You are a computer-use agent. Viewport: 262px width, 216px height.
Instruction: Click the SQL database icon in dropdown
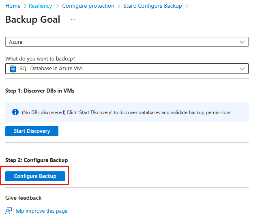(x=13, y=69)
